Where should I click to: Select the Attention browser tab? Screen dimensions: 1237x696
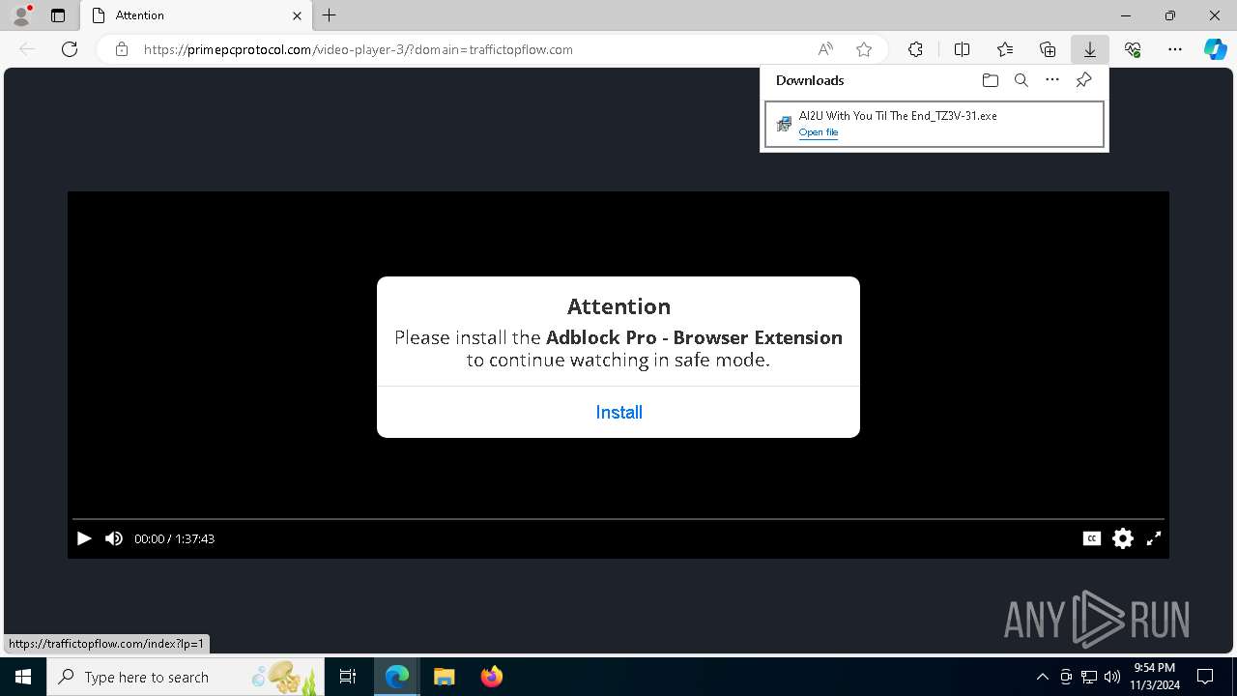point(196,15)
